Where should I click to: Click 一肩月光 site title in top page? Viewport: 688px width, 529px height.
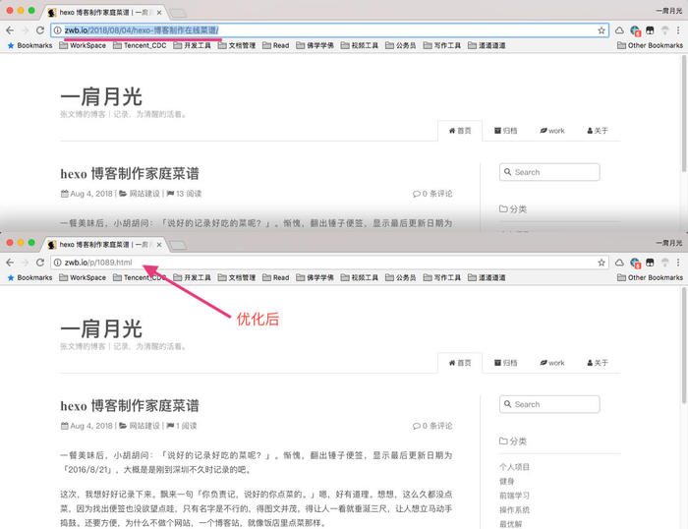[x=101, y=96]
